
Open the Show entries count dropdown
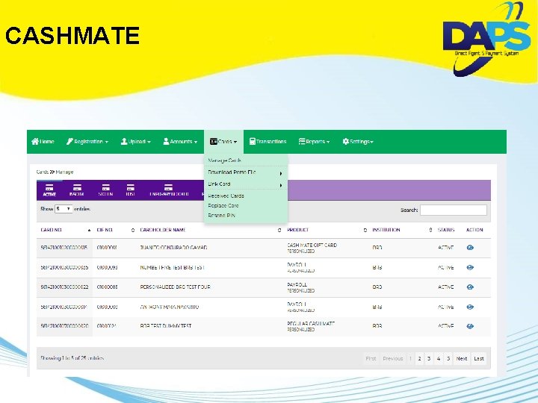click(64, 209)
